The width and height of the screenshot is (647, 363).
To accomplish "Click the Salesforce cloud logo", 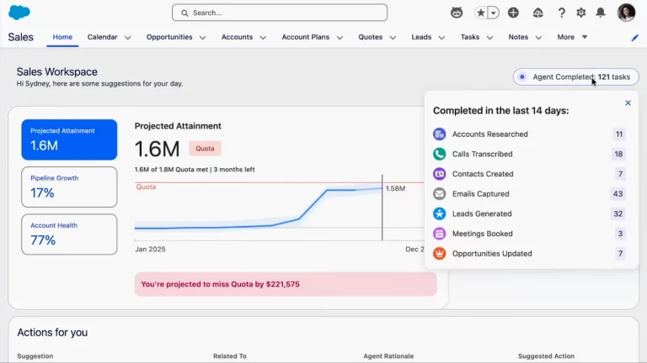I will point(19,13).
